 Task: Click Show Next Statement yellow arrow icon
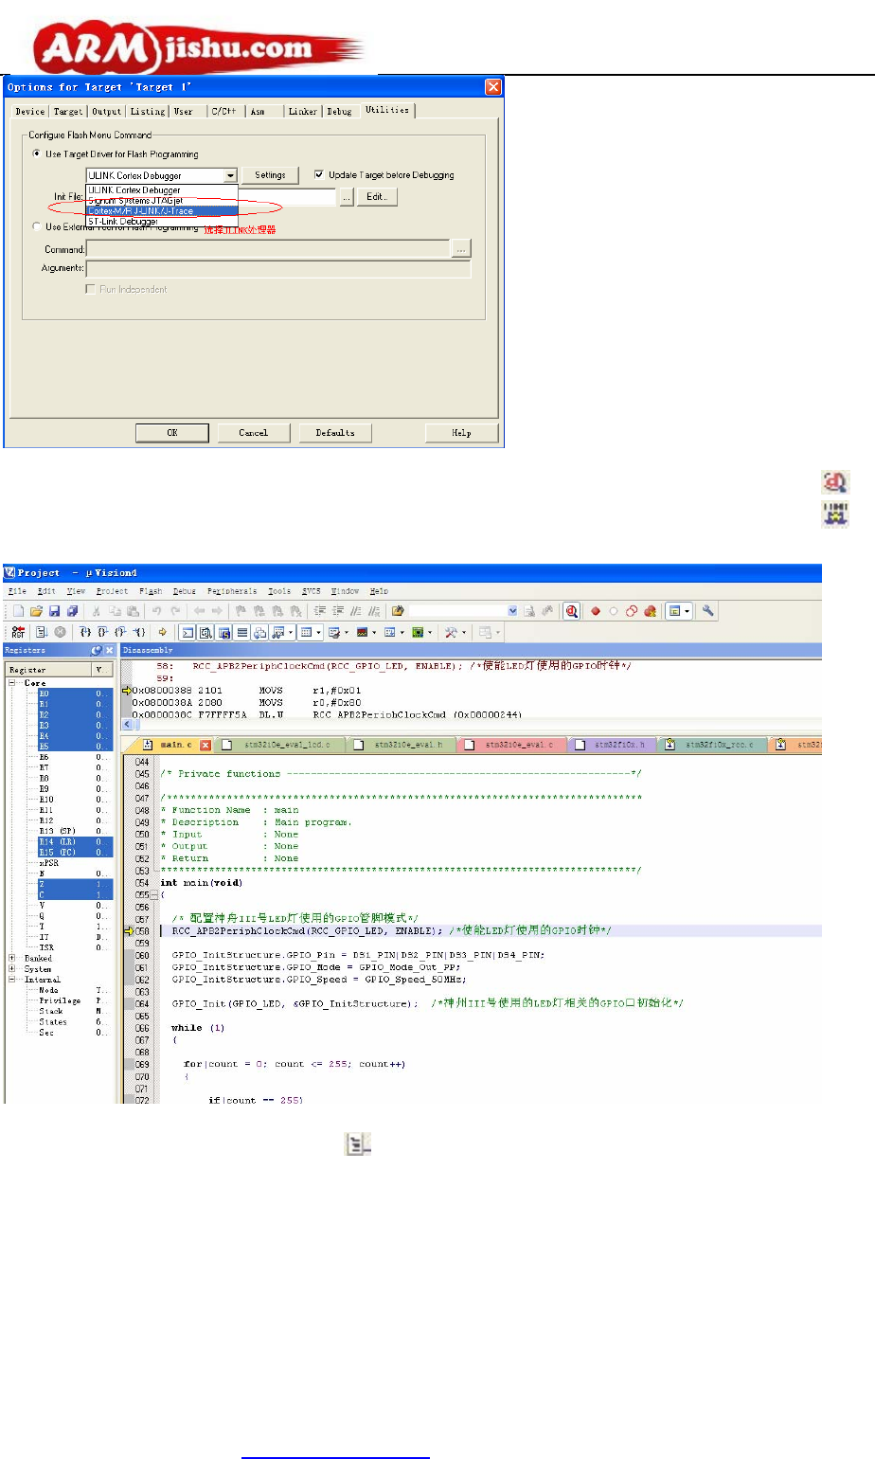[162, 632]
